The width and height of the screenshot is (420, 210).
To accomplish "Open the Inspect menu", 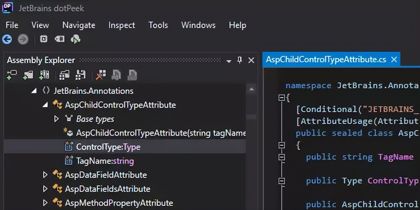I will [121, 25].
